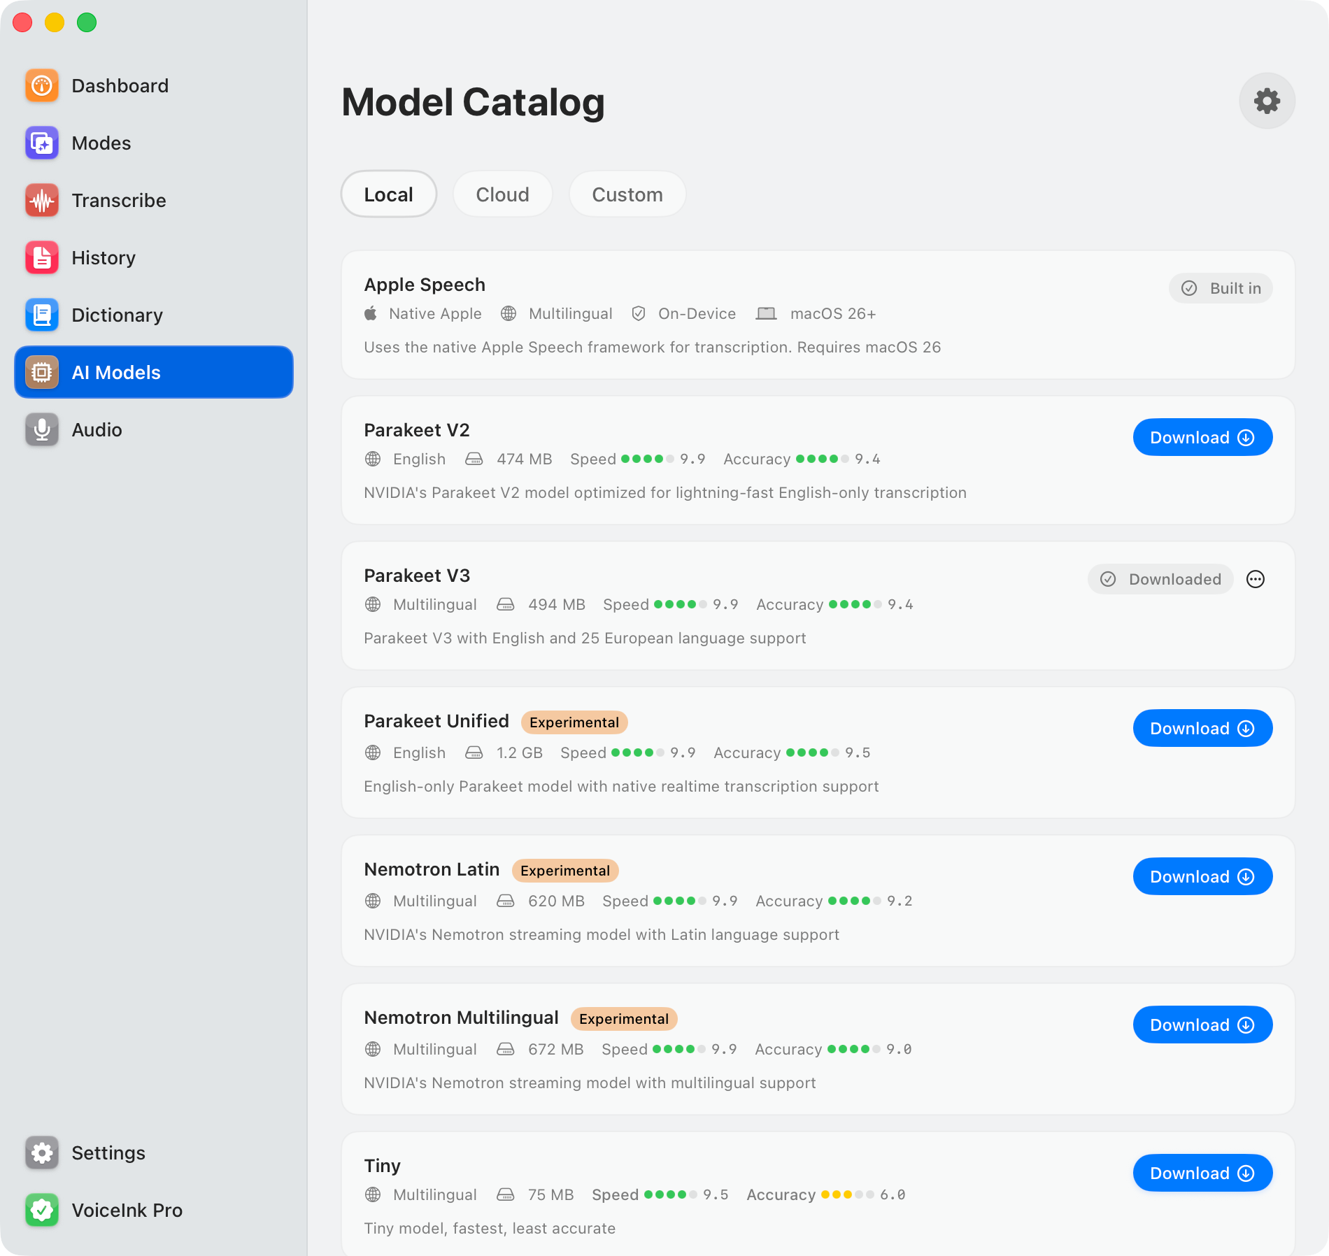This screenshot has width=1329, height=1256.
Task: Click the VoiceInk Pro label
Action: pyautogui.click(x=127, y=1211)
